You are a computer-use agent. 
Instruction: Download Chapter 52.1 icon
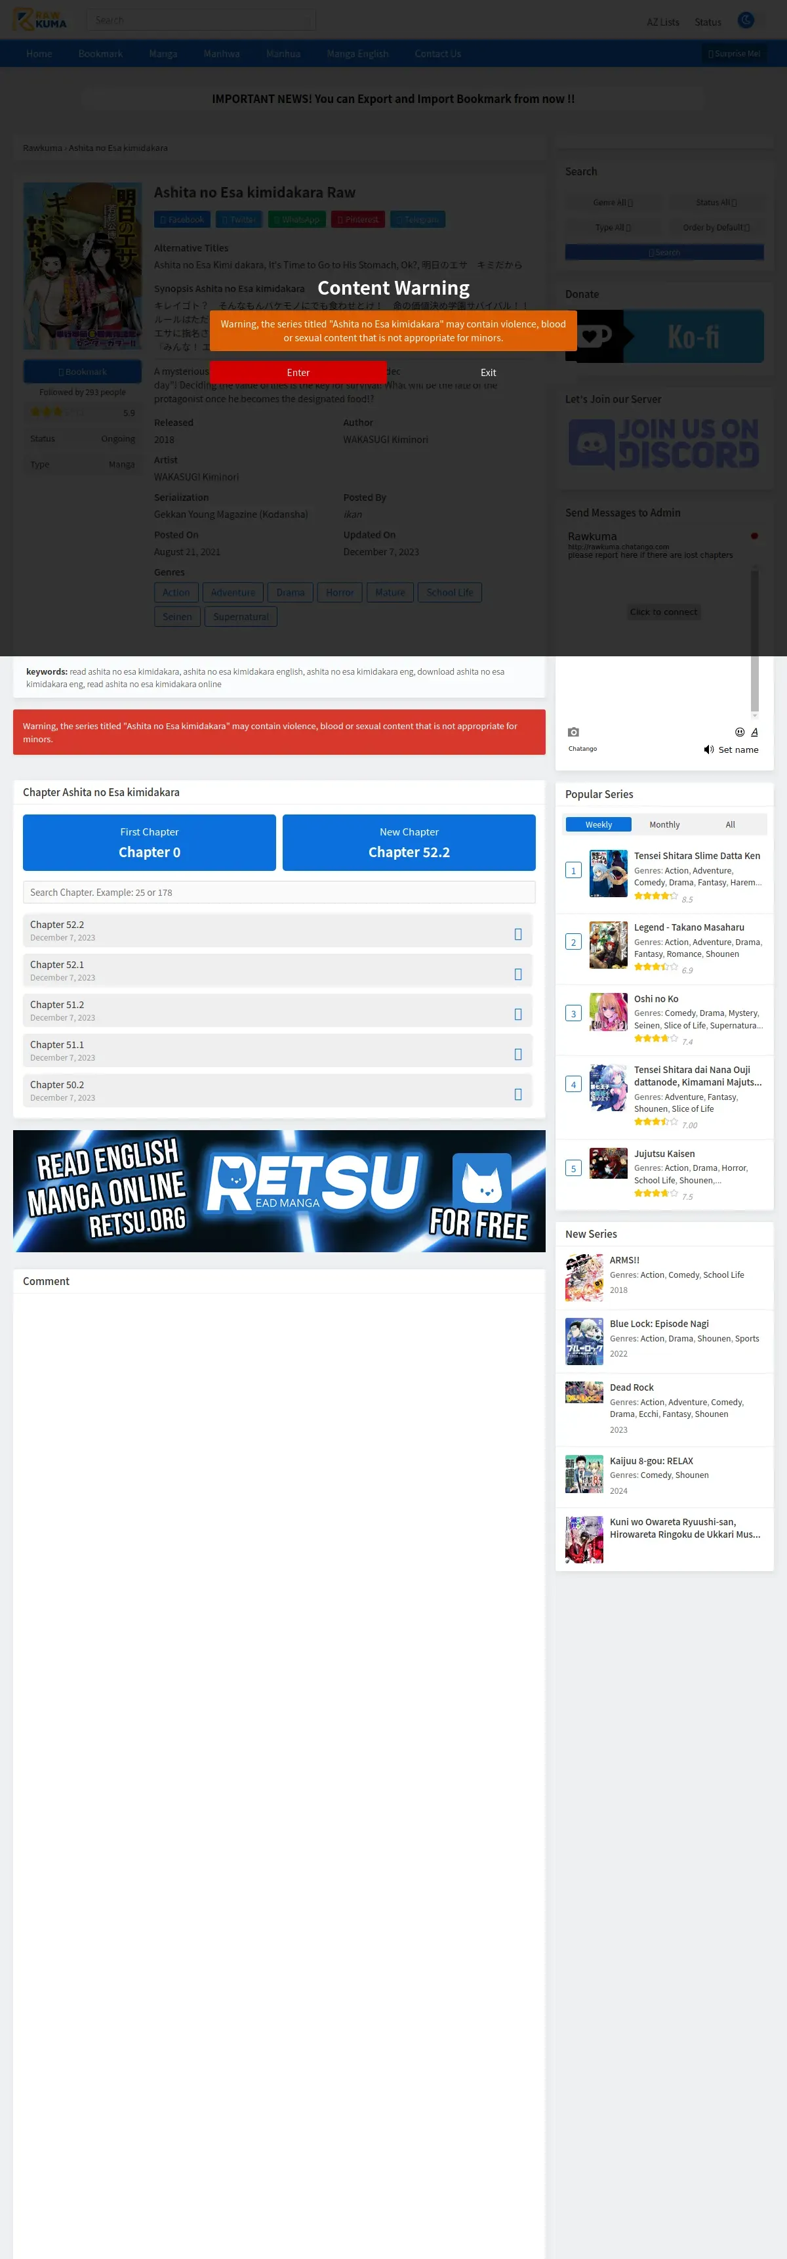pos(518,974)
